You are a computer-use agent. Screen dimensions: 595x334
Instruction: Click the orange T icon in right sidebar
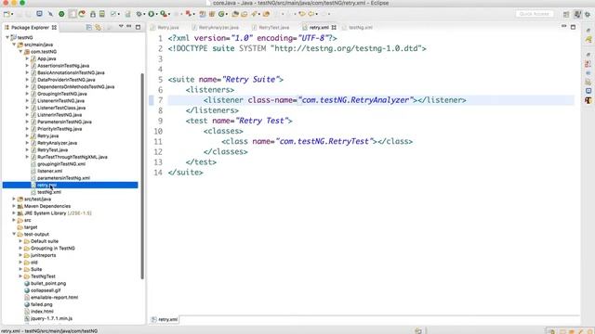588,101
